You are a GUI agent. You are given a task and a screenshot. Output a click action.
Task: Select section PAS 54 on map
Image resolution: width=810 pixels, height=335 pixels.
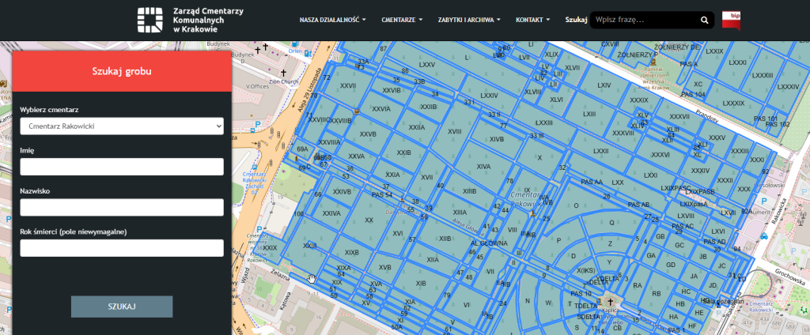point(382,194)
